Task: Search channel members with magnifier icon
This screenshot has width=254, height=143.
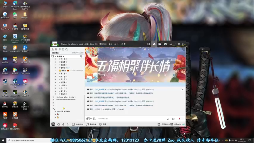Action: [x=66, y=49]
